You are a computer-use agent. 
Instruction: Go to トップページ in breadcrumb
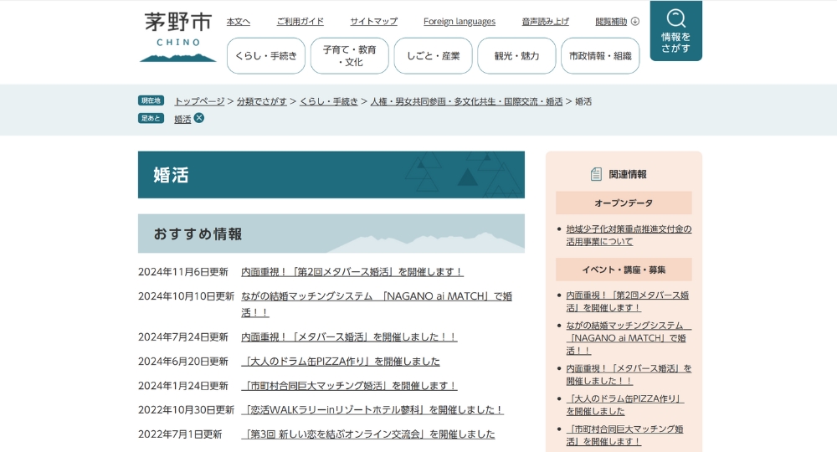(199, 101)
